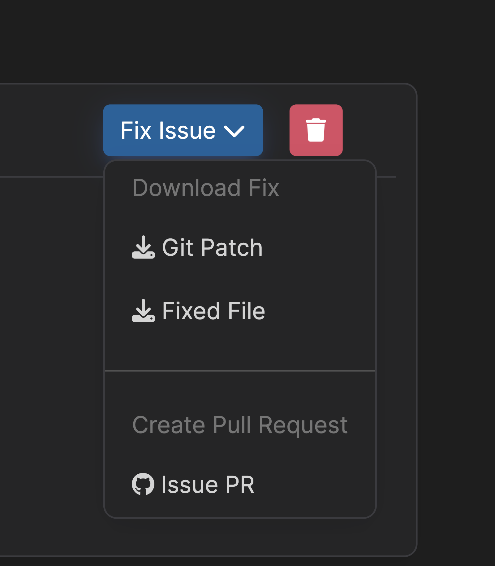Click the Download Fix section header

pos(206,188)
